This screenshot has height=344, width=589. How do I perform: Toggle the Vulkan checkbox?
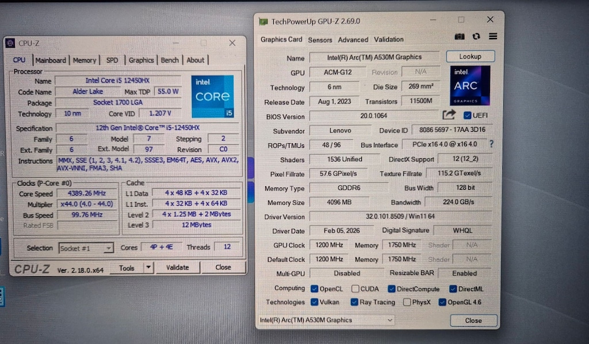[x=315, y=302]
